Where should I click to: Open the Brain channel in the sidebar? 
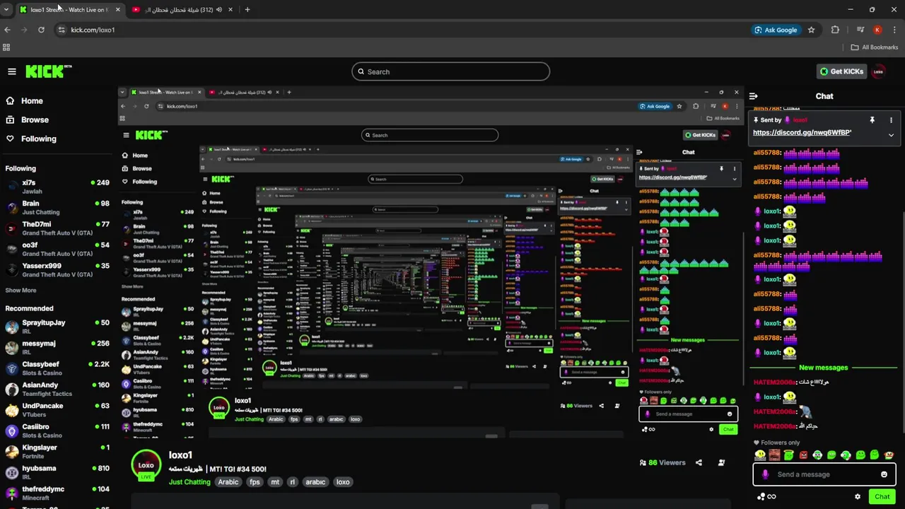tap(57, 208)
